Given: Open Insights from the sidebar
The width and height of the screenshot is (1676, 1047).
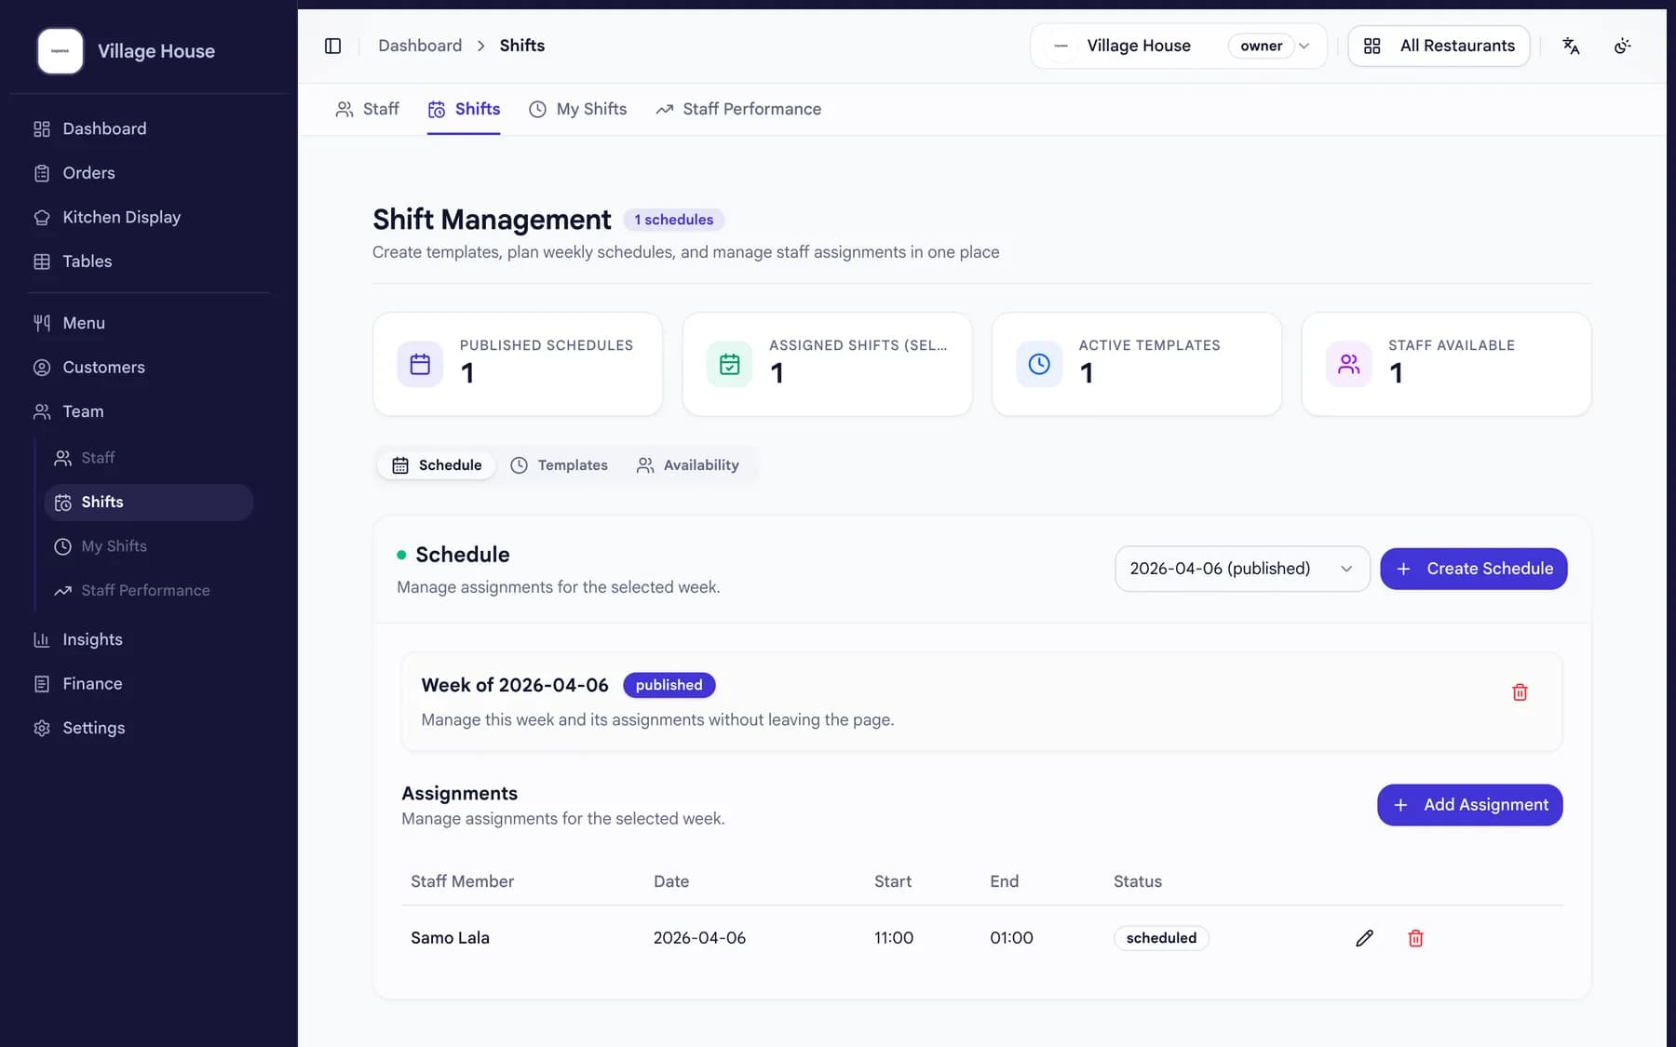Looking at the screenshot, I should pyautogui.click(x=92, y=639).
